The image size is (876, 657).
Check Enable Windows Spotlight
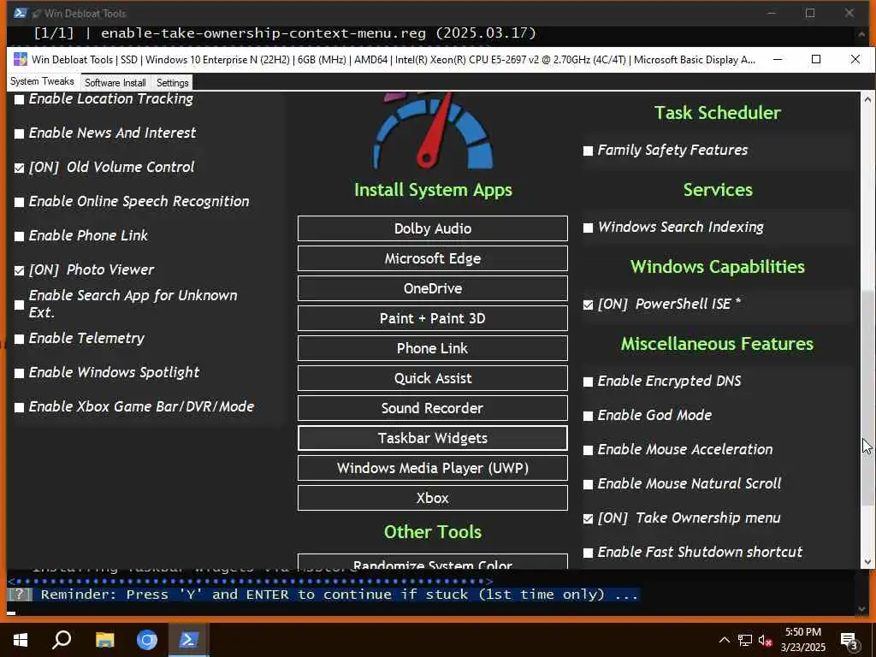coord(20,373)
